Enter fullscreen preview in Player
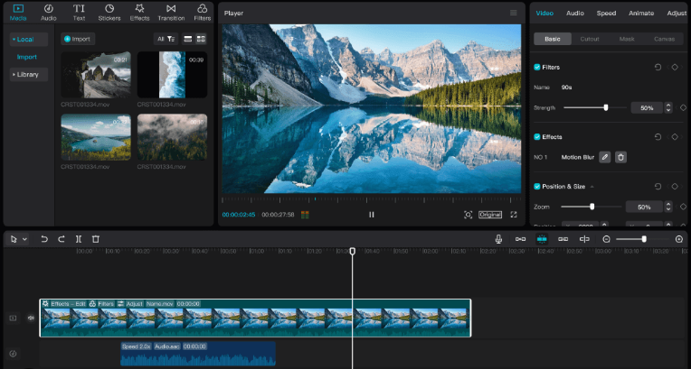691x369 pixels. pyautogui.click(x=514, y=215)
